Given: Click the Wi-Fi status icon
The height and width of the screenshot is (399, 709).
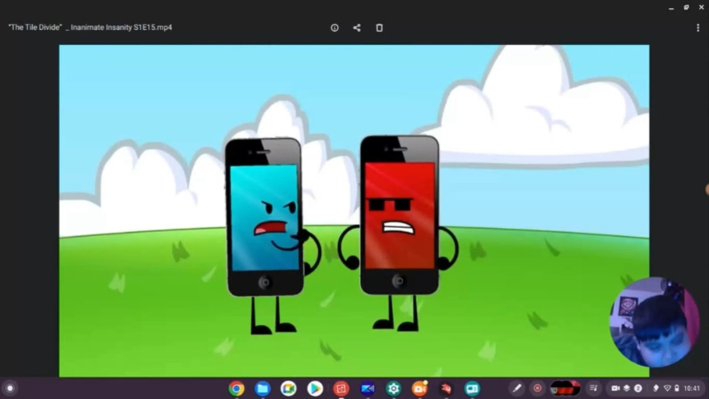Looking at the screenshot, I should point(667,388).
